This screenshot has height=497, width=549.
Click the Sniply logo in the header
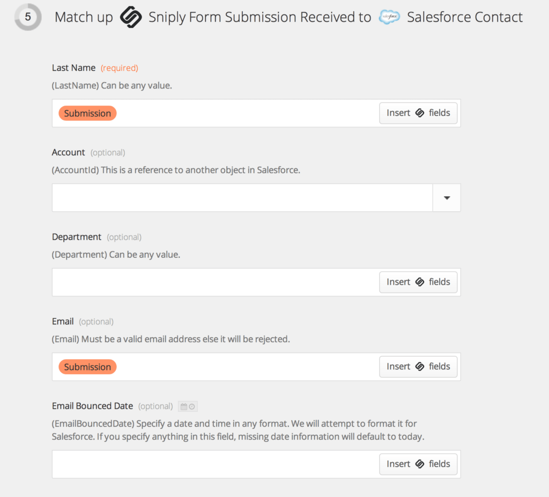131,17
